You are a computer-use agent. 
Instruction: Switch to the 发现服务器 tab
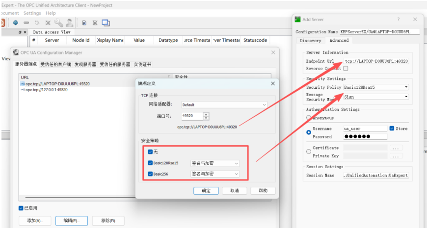(85, 65)
